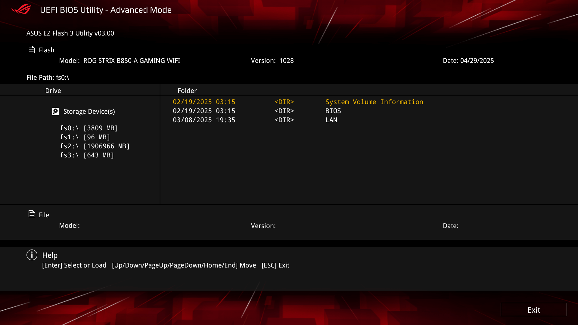Click the <DIR> tag next to BIOS

click(284, 111)
